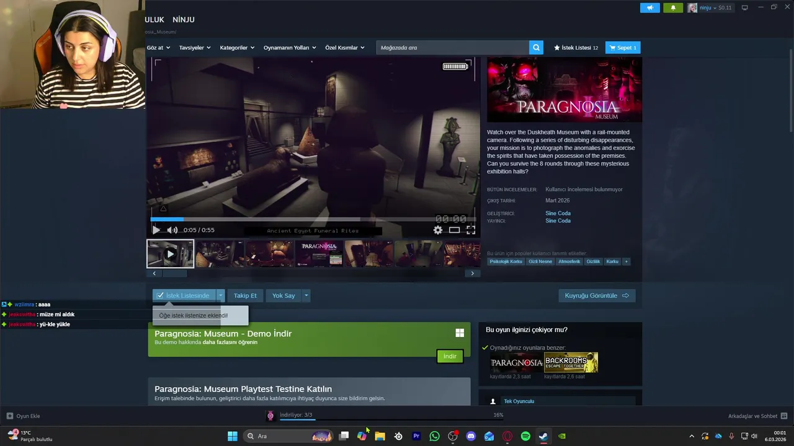The height and width of the screenshot is (446, 794).
Task: Select the Paragnosia logo screenshot thumbnail
Action: [319, 254]
